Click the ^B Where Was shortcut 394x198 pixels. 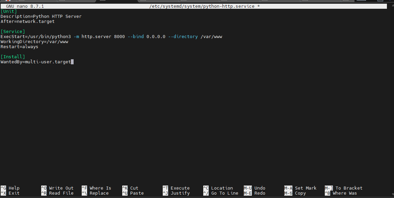click(x=341, y=193)
